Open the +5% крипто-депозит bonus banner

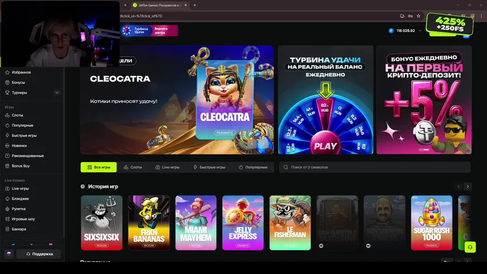(424, 100)
